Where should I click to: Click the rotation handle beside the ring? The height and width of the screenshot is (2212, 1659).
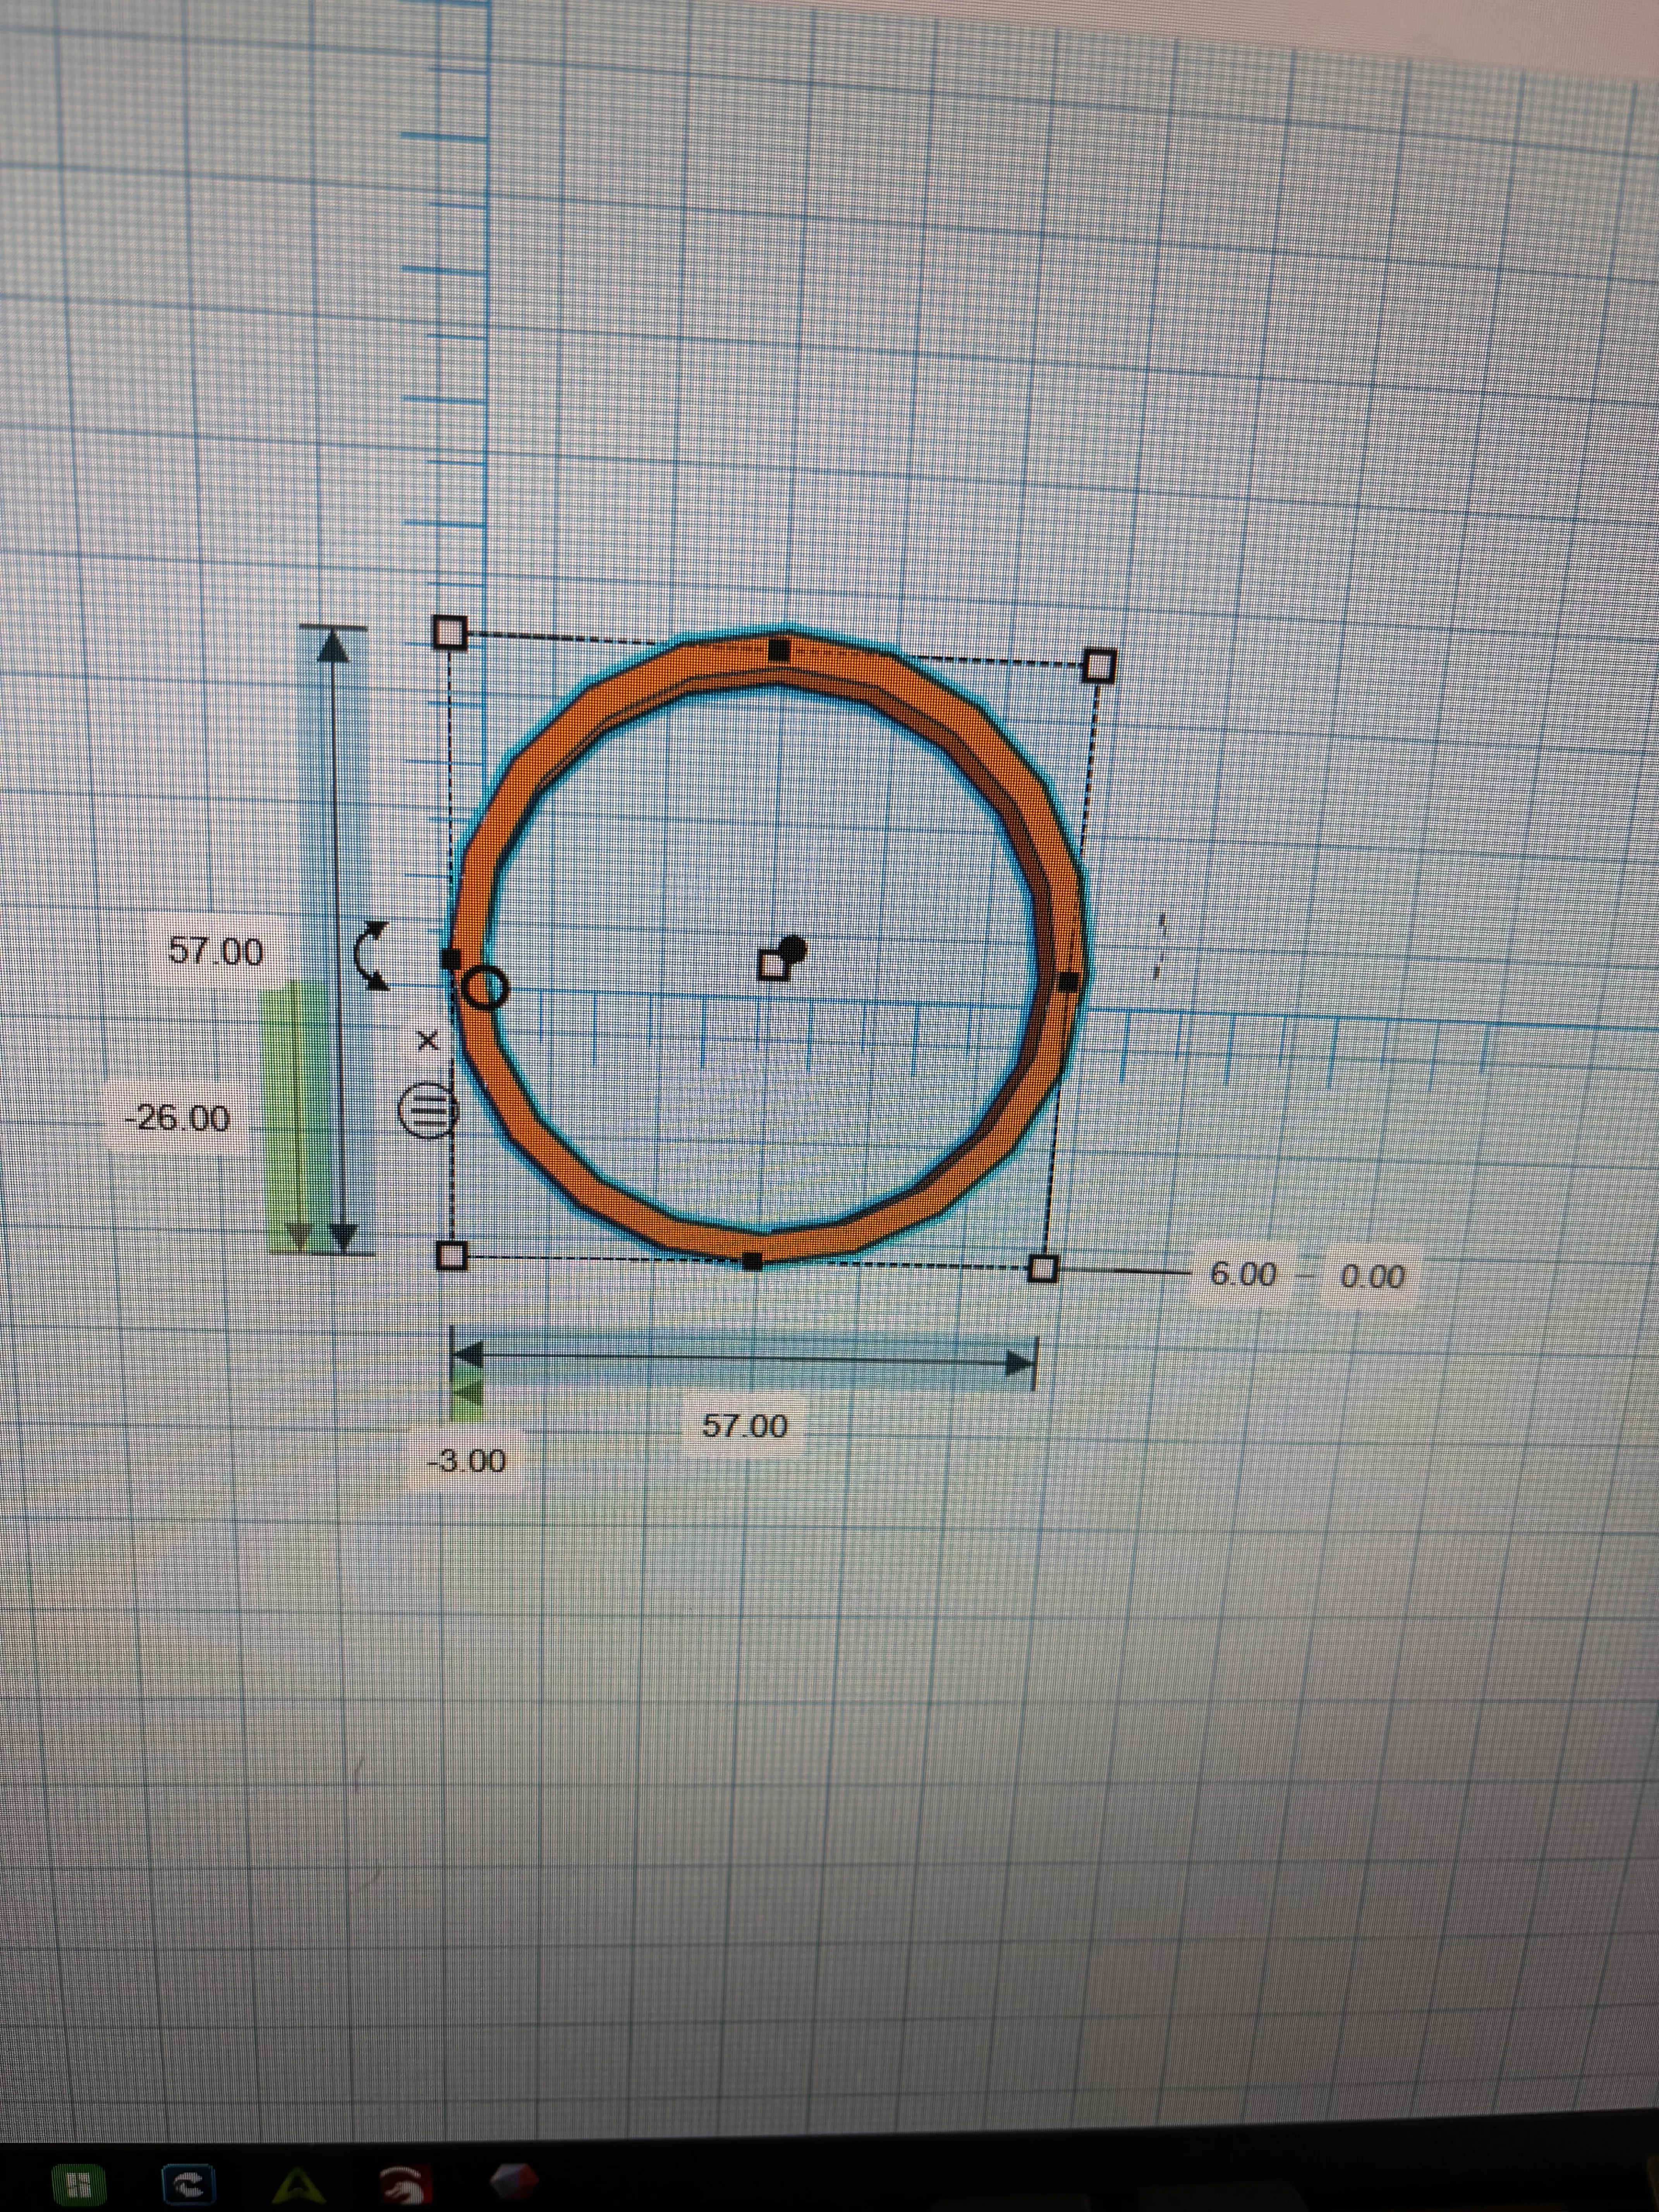pyautogui.click(x=373, y=956)
